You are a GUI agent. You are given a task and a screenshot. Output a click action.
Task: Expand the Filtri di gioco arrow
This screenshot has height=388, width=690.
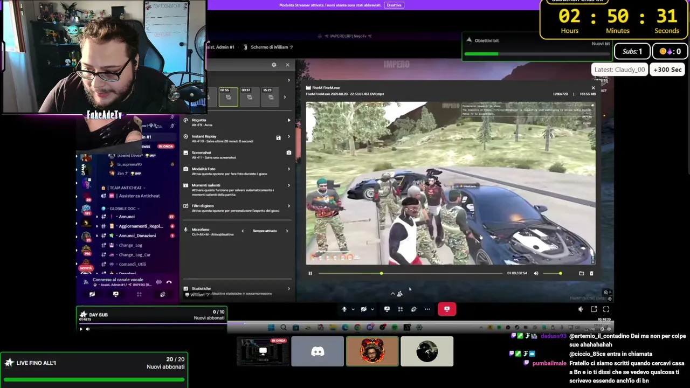[288, 206]
